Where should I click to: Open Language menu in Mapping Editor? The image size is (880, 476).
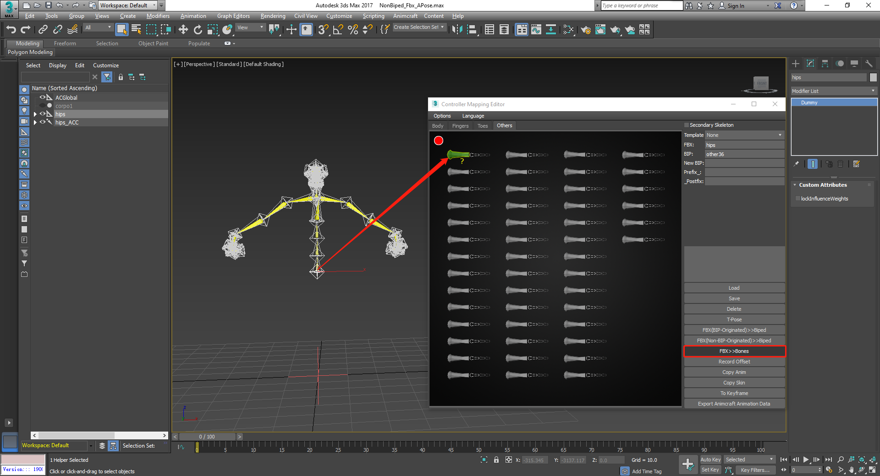click(x=473, y=116)
